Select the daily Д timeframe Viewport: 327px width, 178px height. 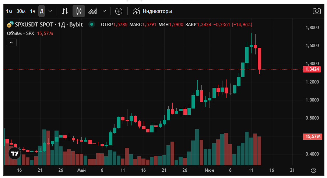coord(42,11)
